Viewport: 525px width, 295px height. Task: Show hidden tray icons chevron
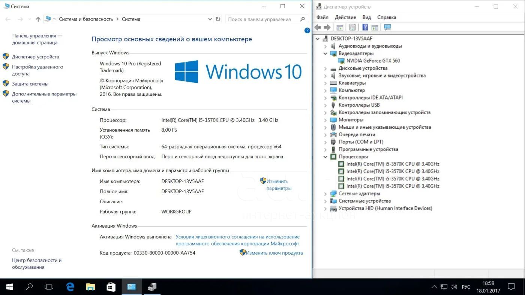[x=434, y=287]
